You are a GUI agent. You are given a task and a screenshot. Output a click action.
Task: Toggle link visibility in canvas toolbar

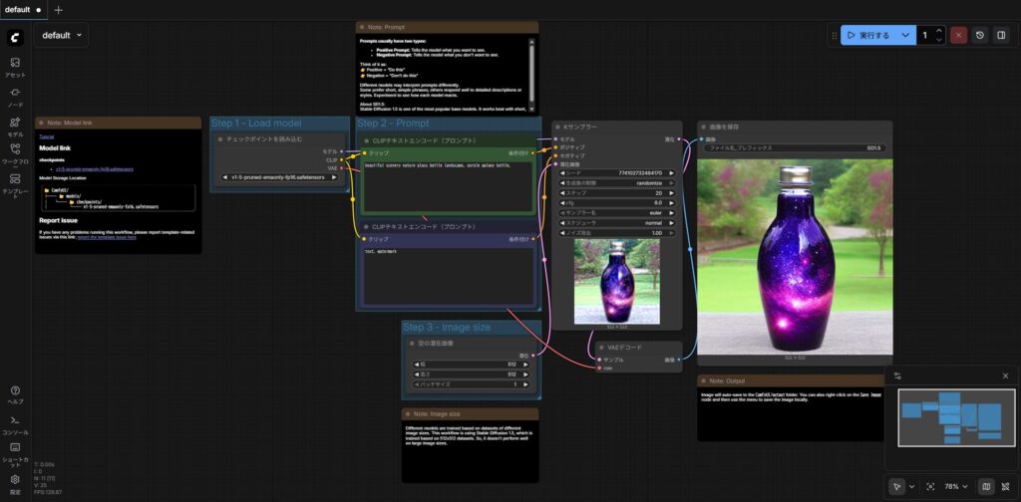(1005, 486)
